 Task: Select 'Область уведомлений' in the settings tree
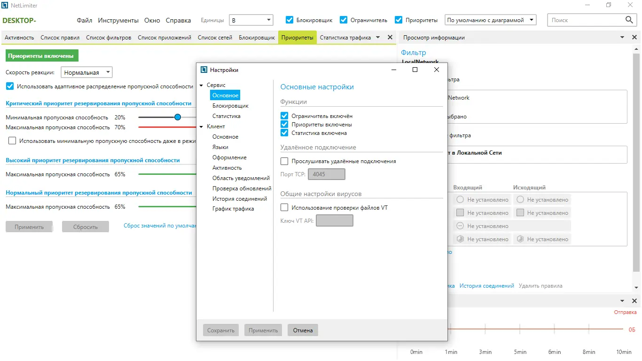tap(241, 178)
